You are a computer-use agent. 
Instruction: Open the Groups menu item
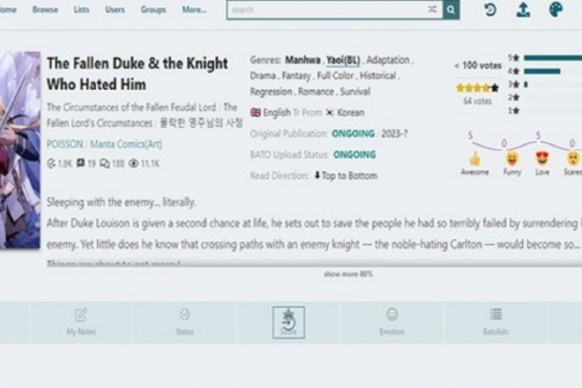tap(153, 10)
